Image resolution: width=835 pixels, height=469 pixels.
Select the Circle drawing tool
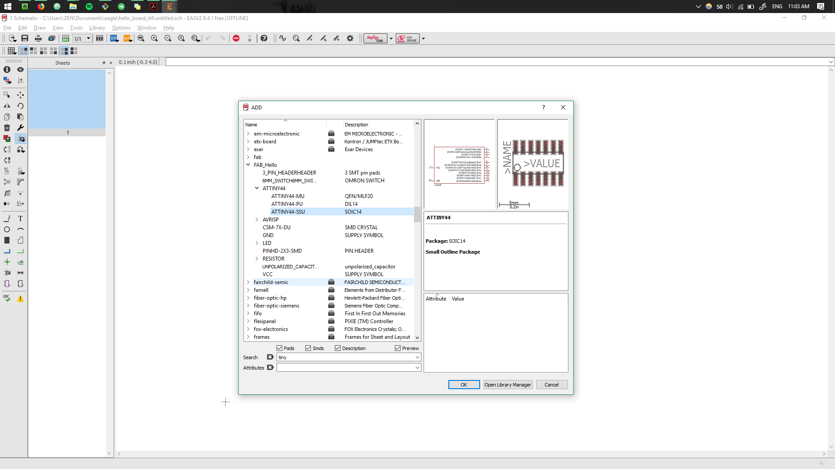pos(7,229)
